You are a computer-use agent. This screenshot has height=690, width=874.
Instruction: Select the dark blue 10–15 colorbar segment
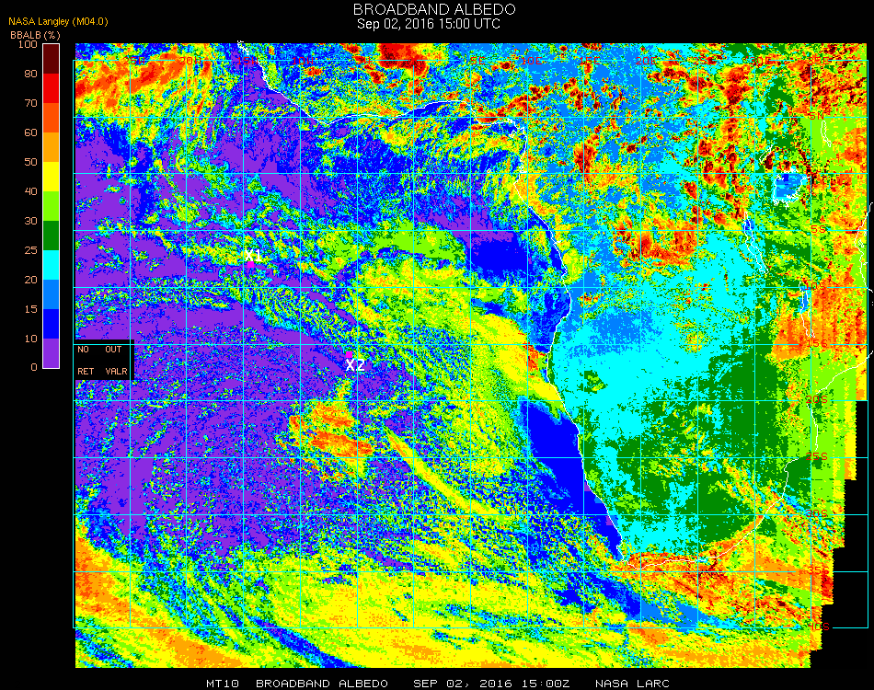point(52,324)
